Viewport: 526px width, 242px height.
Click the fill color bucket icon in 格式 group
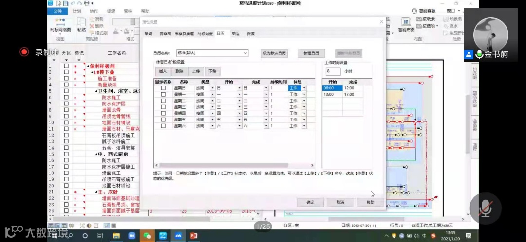127,31
